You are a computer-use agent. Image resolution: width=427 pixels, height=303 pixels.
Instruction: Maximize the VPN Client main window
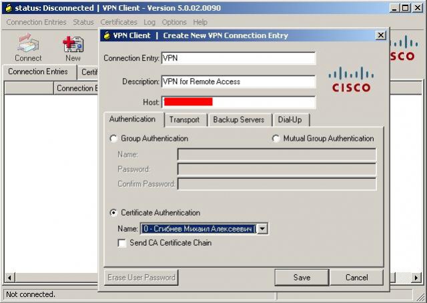[405, 8]
